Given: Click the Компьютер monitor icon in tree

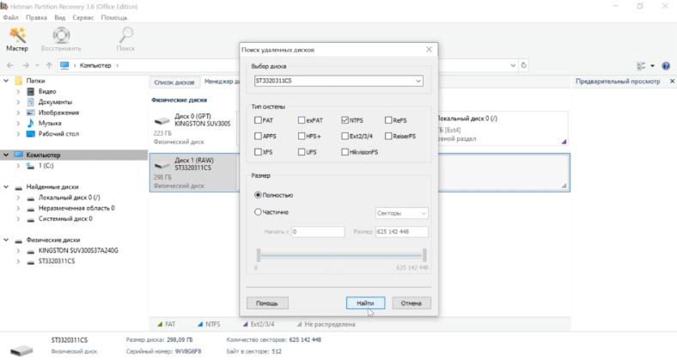Looking at the screenshot, I should (x=19, y=155).
